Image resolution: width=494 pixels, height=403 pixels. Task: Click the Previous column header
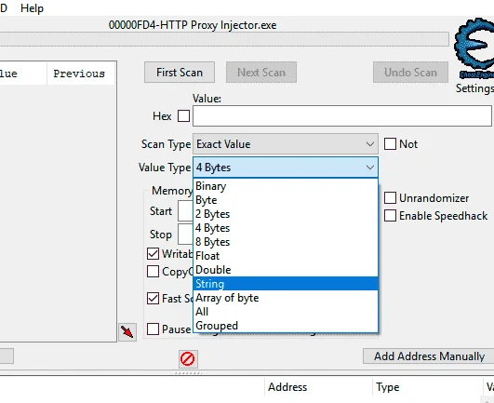pyautogui.click(x=81, y=74)
